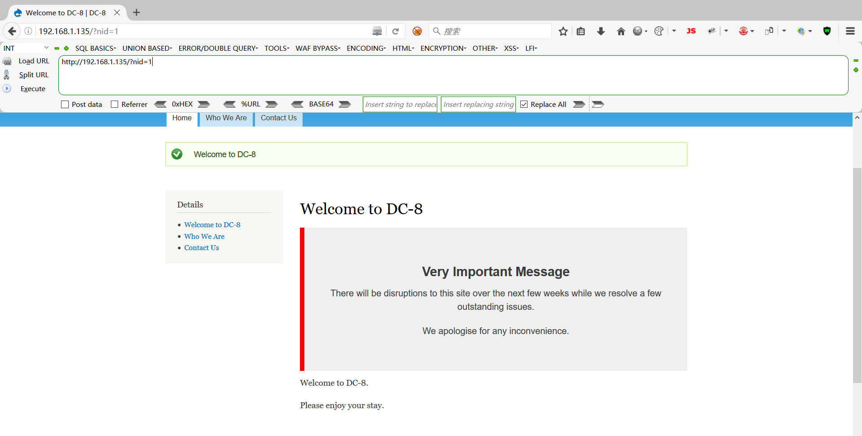The height and width of the screenshot is (436, 862).
Task: Click the replace arrow after Replace All
Action: 579,104
